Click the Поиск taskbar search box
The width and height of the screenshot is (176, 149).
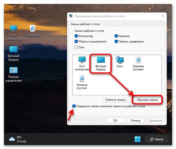point(157,139)
